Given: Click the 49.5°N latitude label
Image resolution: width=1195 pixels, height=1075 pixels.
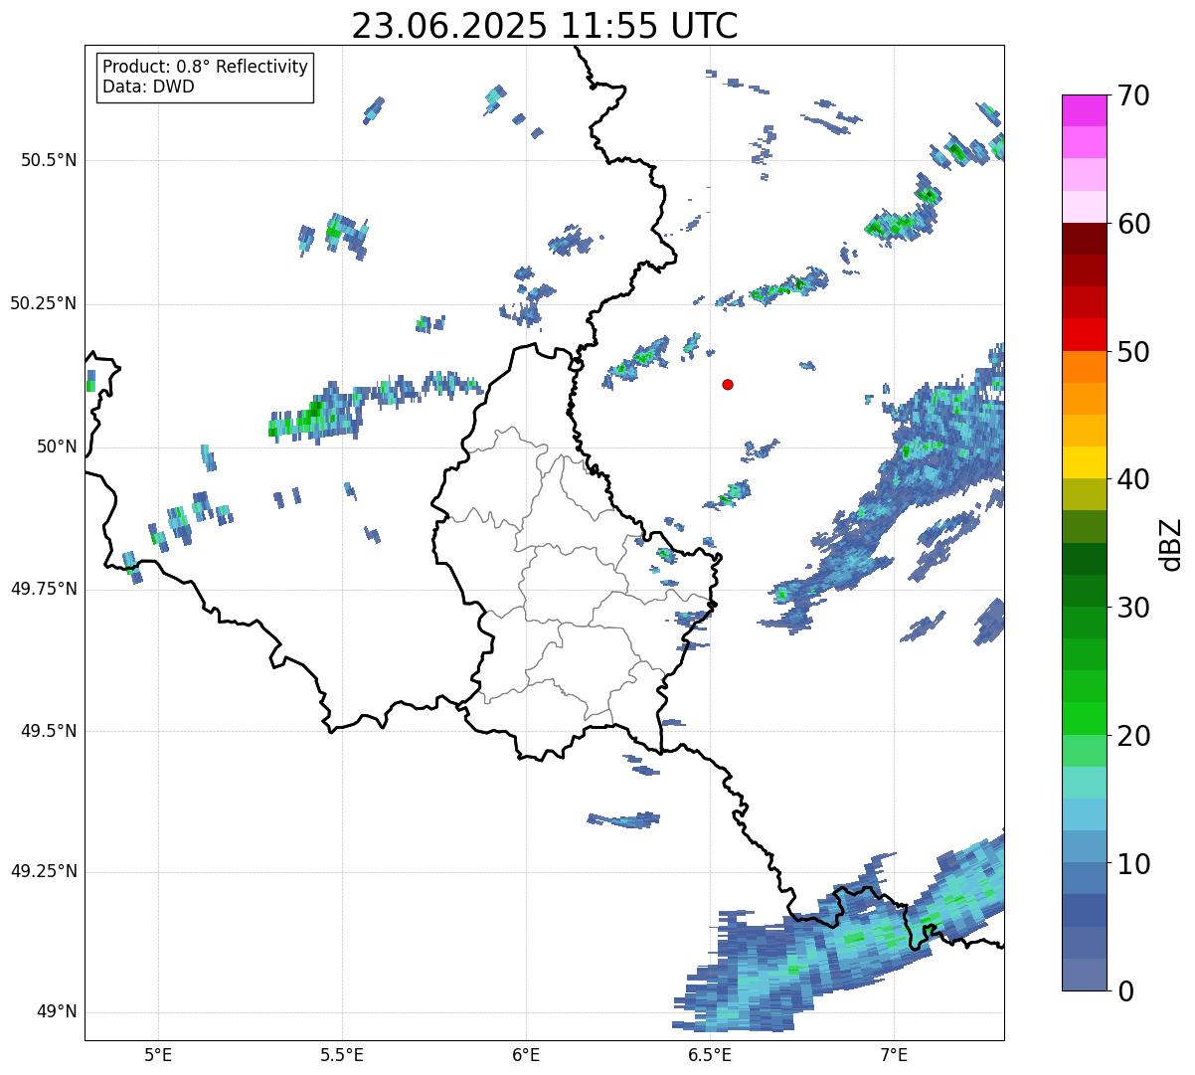Looking at the screenshot, I should pos(49,731).
